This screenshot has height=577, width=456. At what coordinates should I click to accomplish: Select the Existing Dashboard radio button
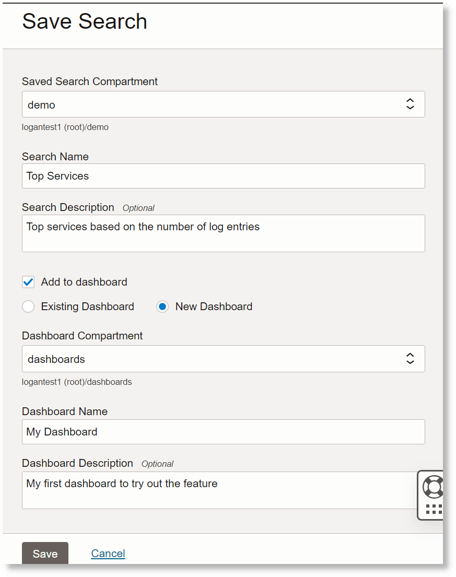tap(28, 307)
